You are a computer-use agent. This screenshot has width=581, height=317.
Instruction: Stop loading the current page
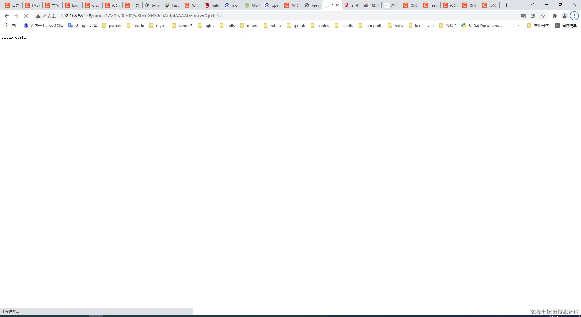click(x=26, y=16)
